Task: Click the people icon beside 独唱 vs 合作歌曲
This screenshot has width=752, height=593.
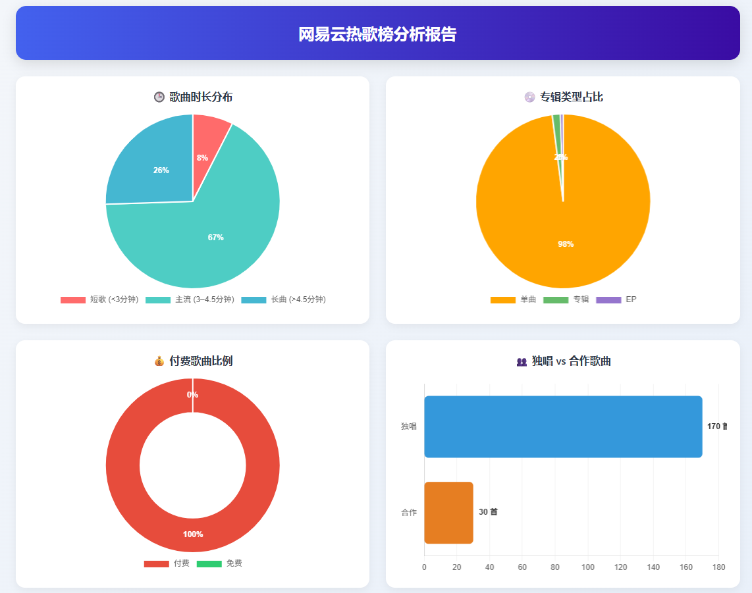Action: (x=522, y=361)
